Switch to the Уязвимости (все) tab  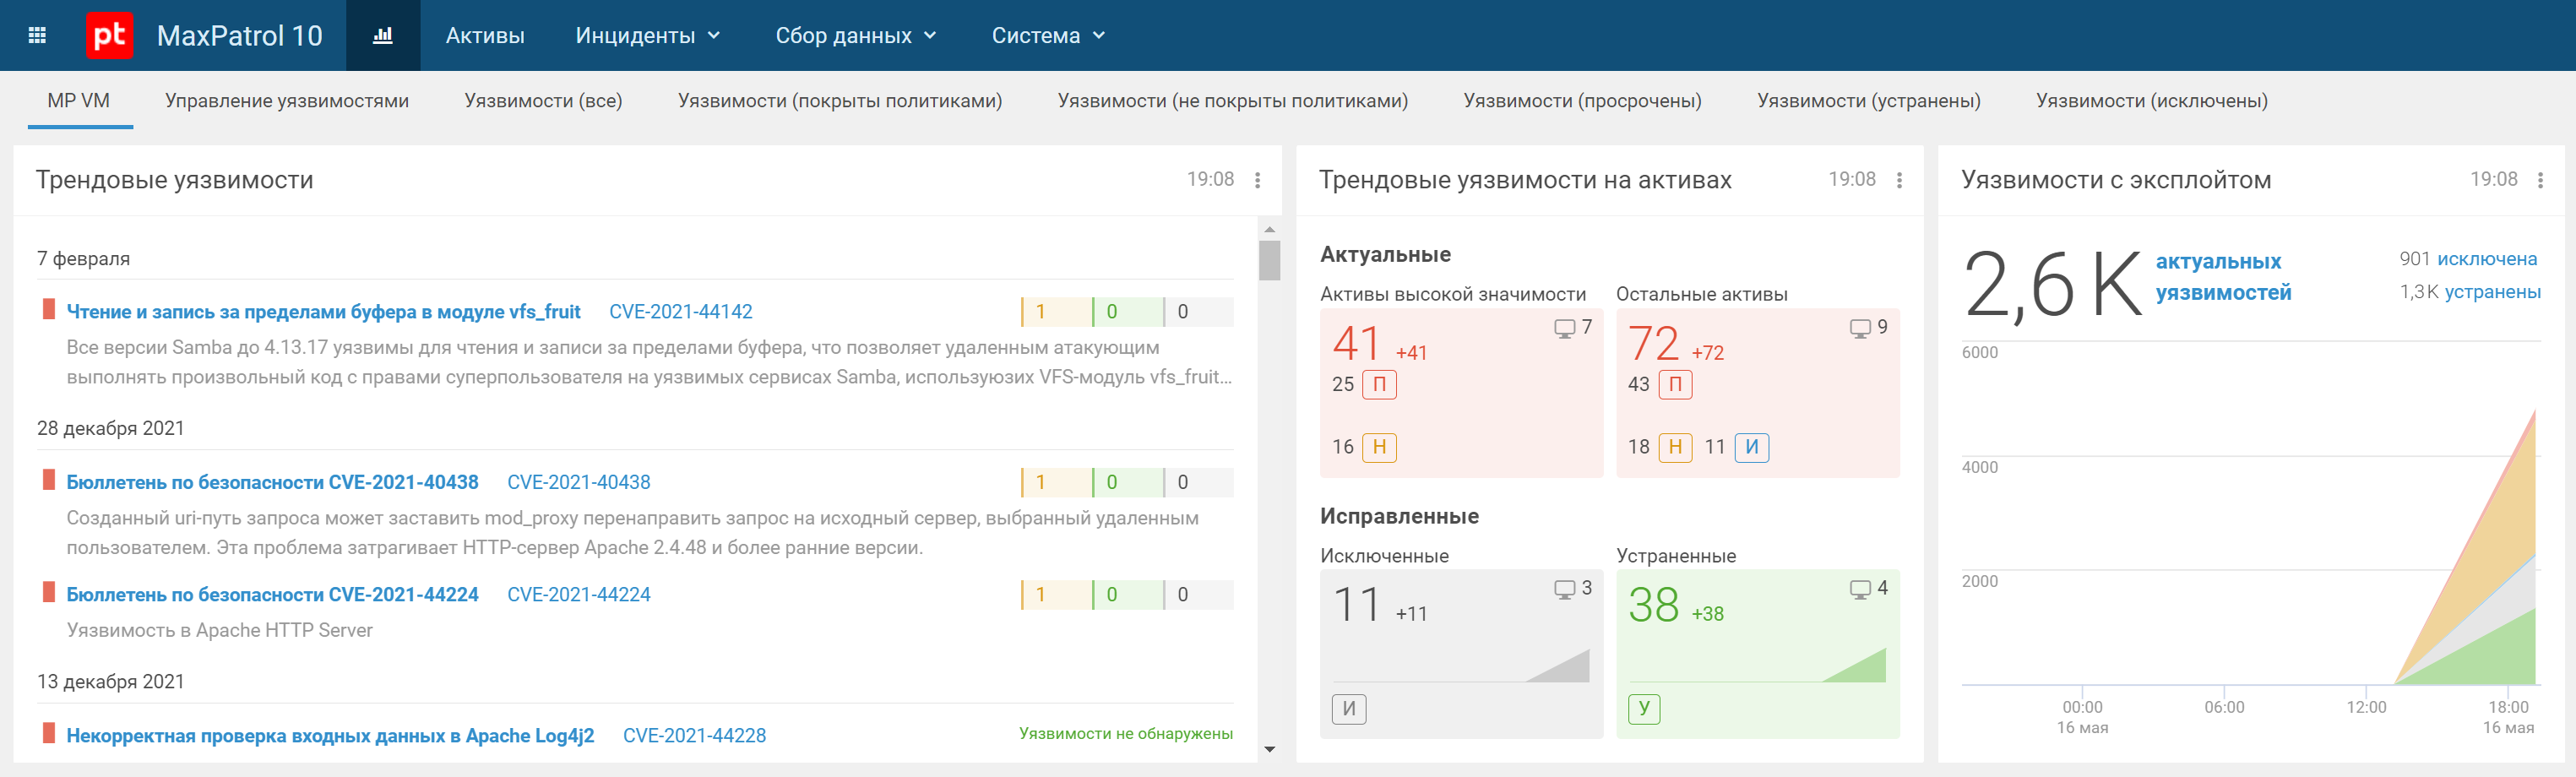click(543, 100)
